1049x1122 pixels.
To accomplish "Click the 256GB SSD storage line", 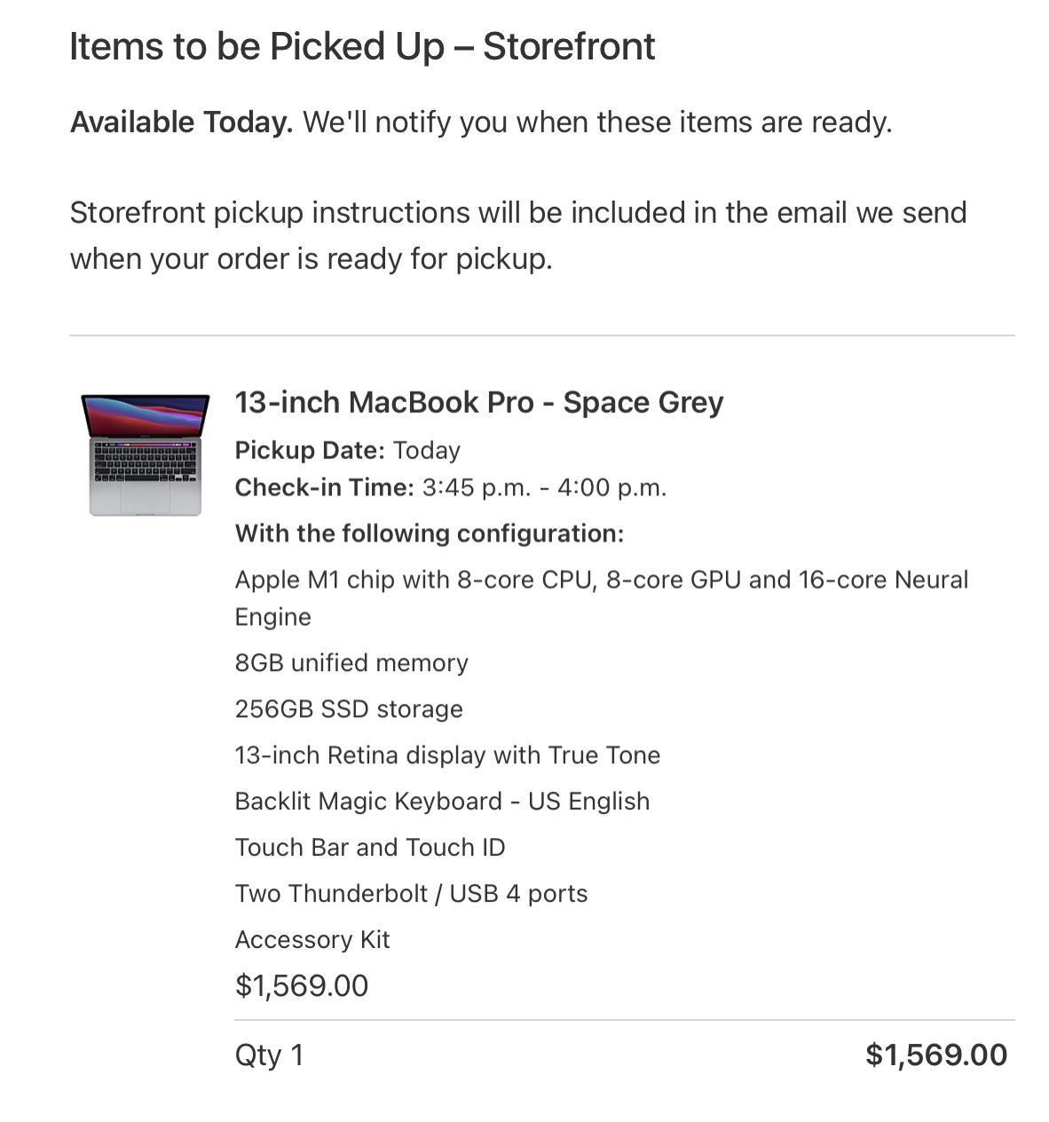I will (x=349, y=709).
